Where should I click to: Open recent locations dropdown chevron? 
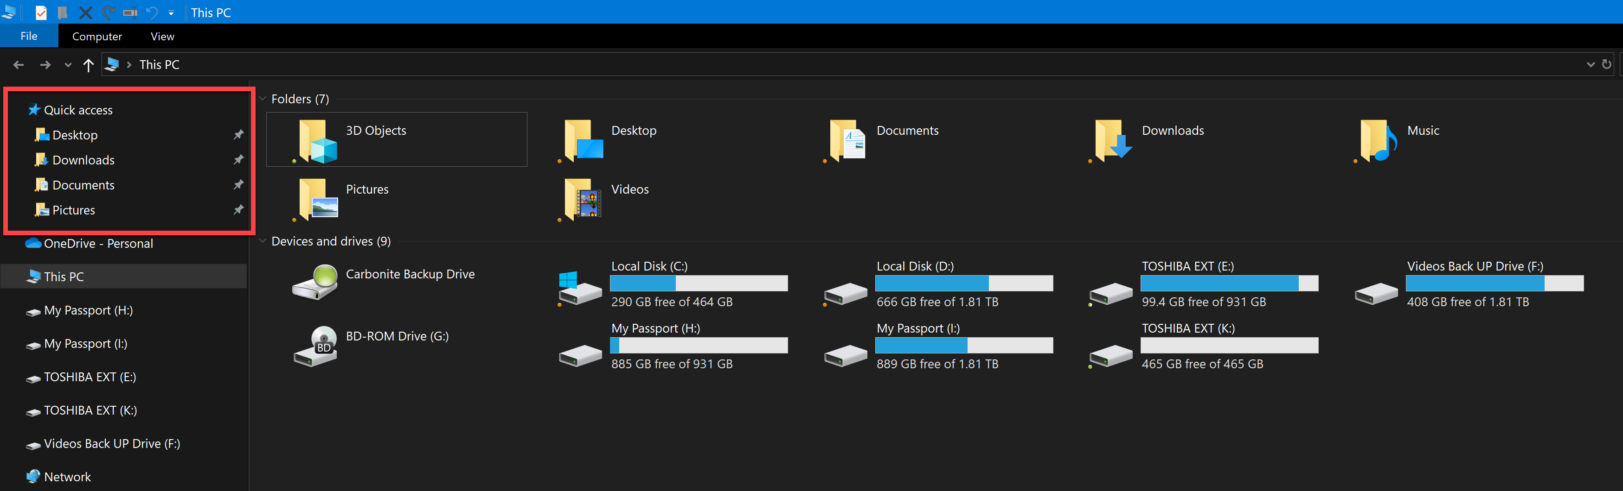coord(68,65)
